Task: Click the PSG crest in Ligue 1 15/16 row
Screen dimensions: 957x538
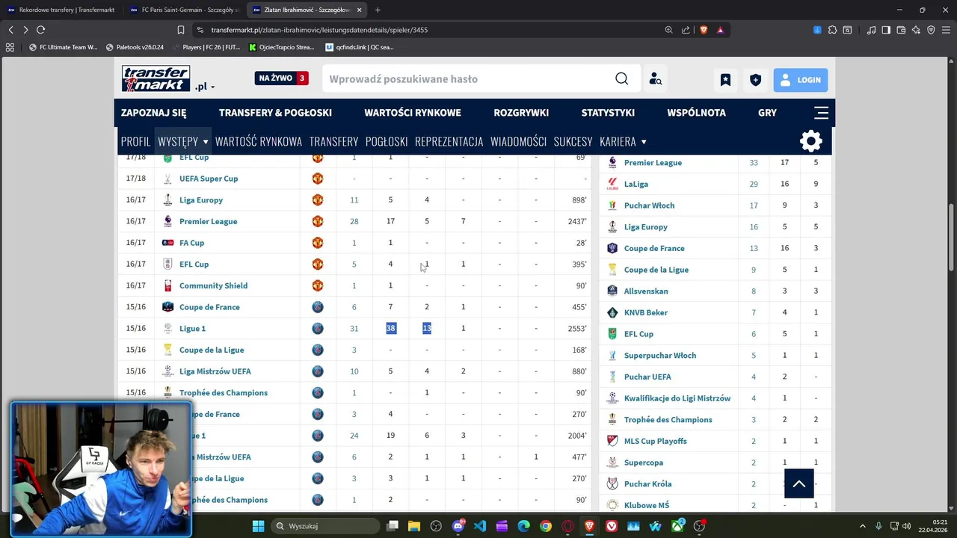Action: [x=317, y=328]
